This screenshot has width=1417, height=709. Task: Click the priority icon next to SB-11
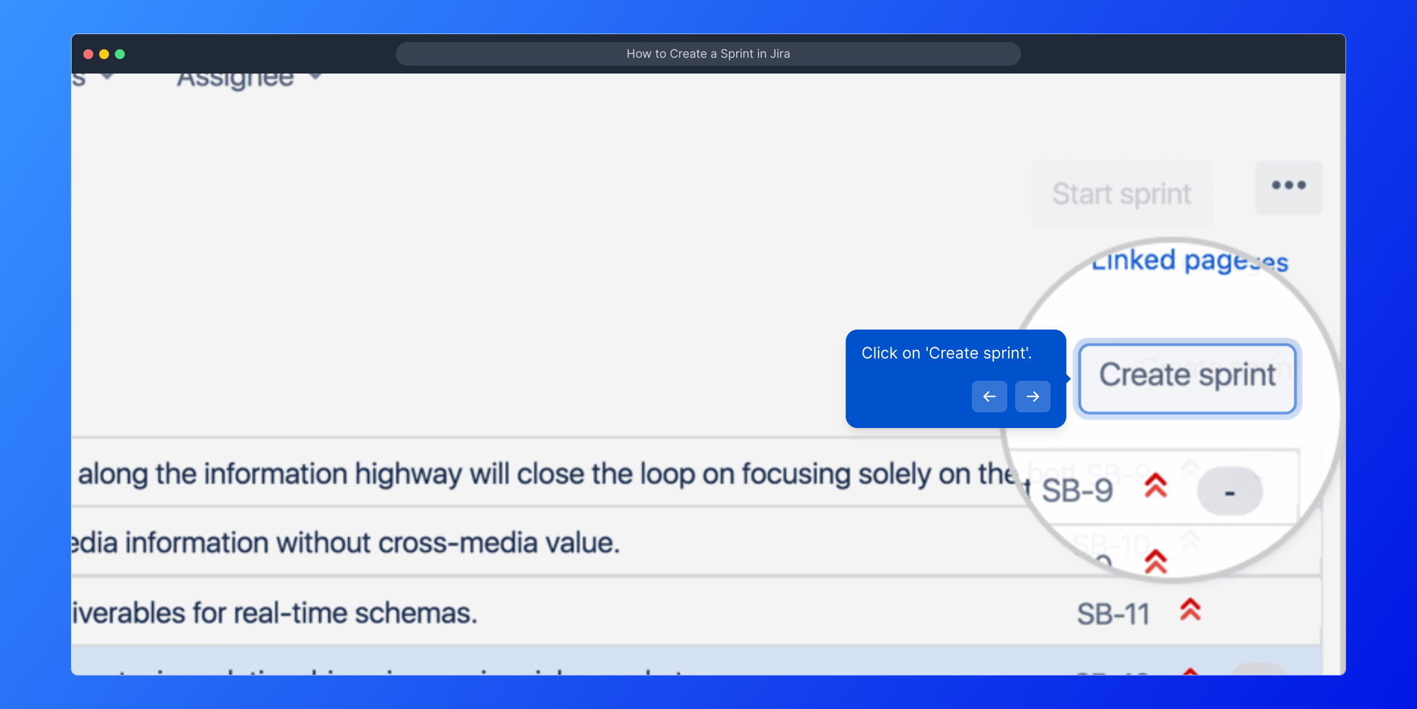(1190, 611)
